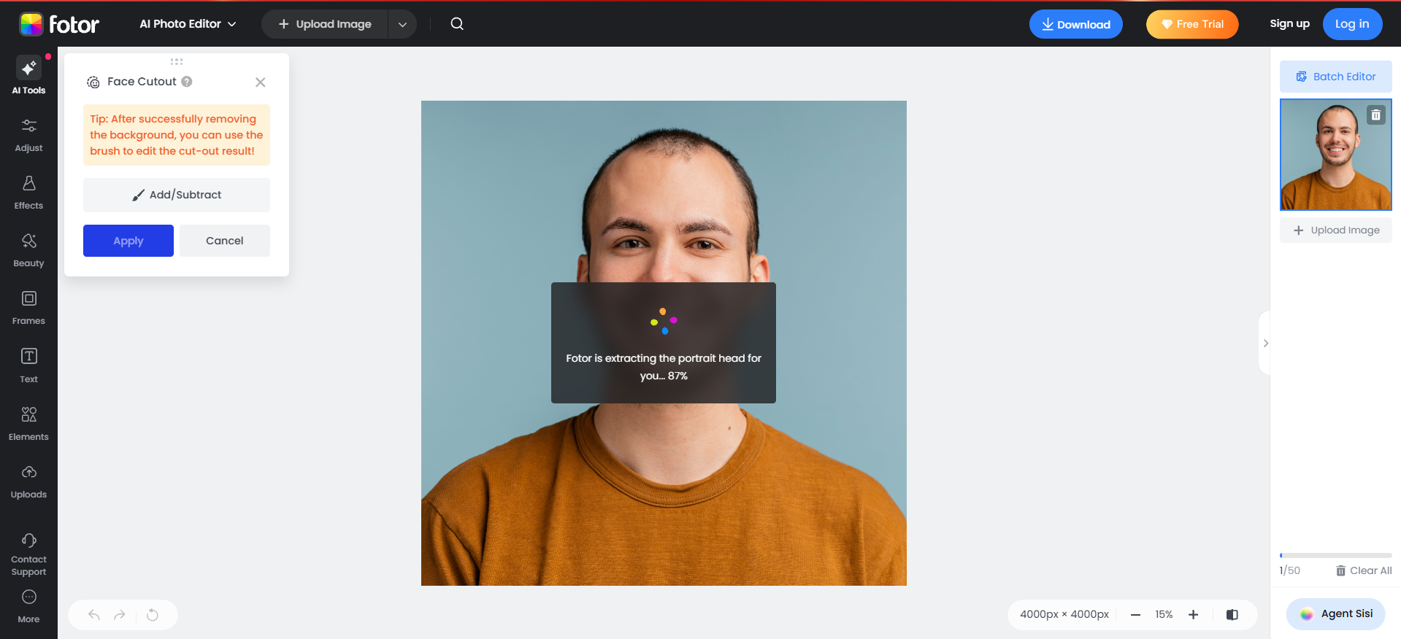
Task: Click the orange tip message text
Action: click(x=177, y=135)
